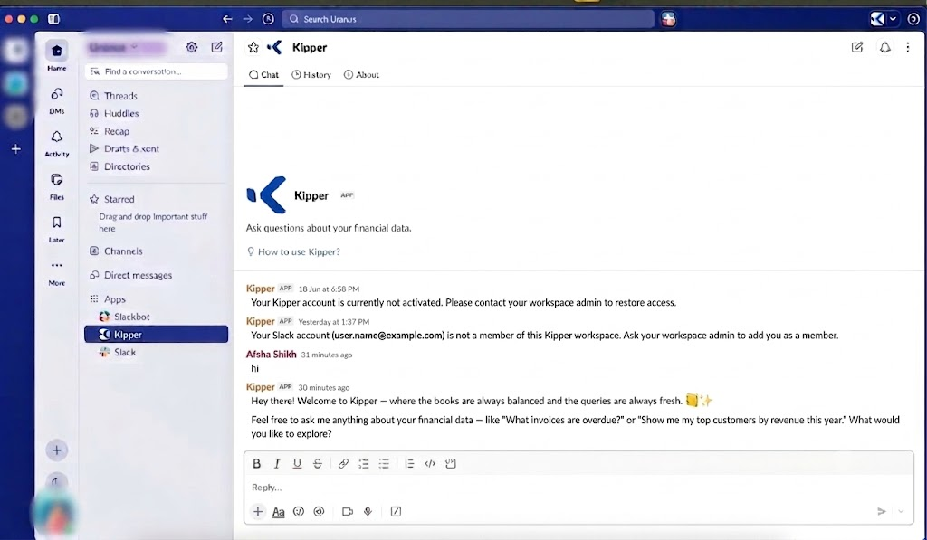Toggle italic formatting in composer
This screenshot has height=540, width=927.
(277, 464)
